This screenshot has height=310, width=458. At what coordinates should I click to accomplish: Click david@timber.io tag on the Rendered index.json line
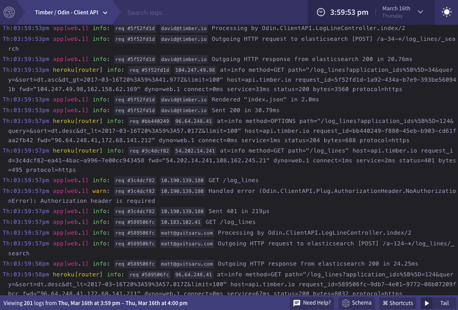[184, 100]
